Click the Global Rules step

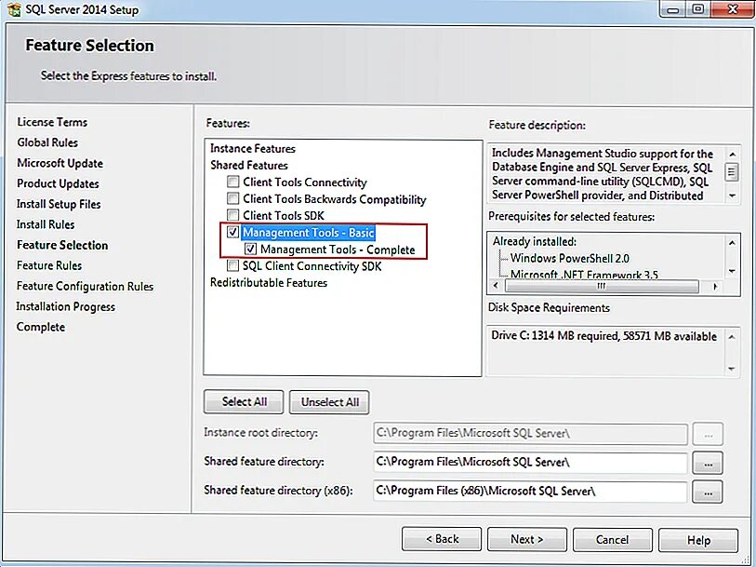(x=47, y=142)
